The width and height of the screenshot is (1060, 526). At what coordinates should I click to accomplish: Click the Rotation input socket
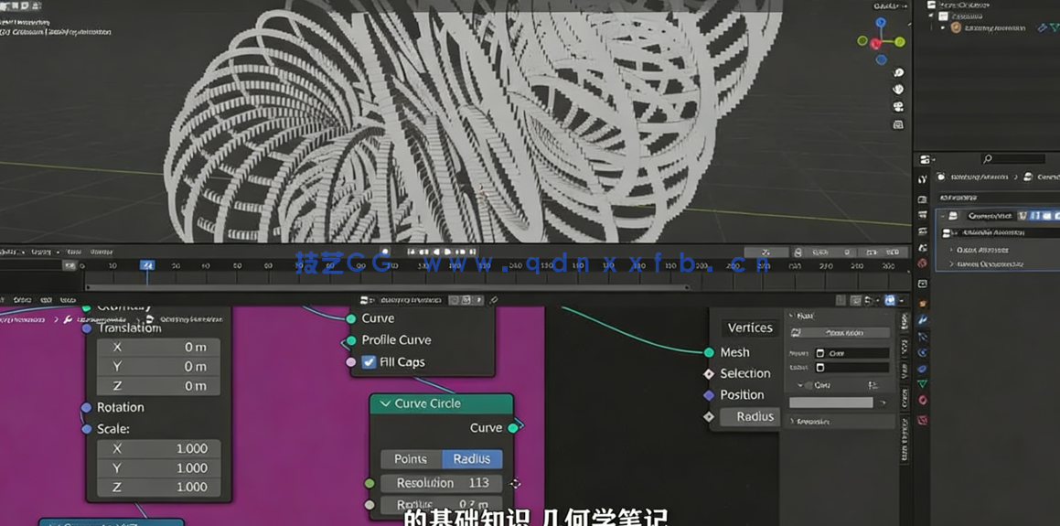pyautogui.click(x=86, y=408)
